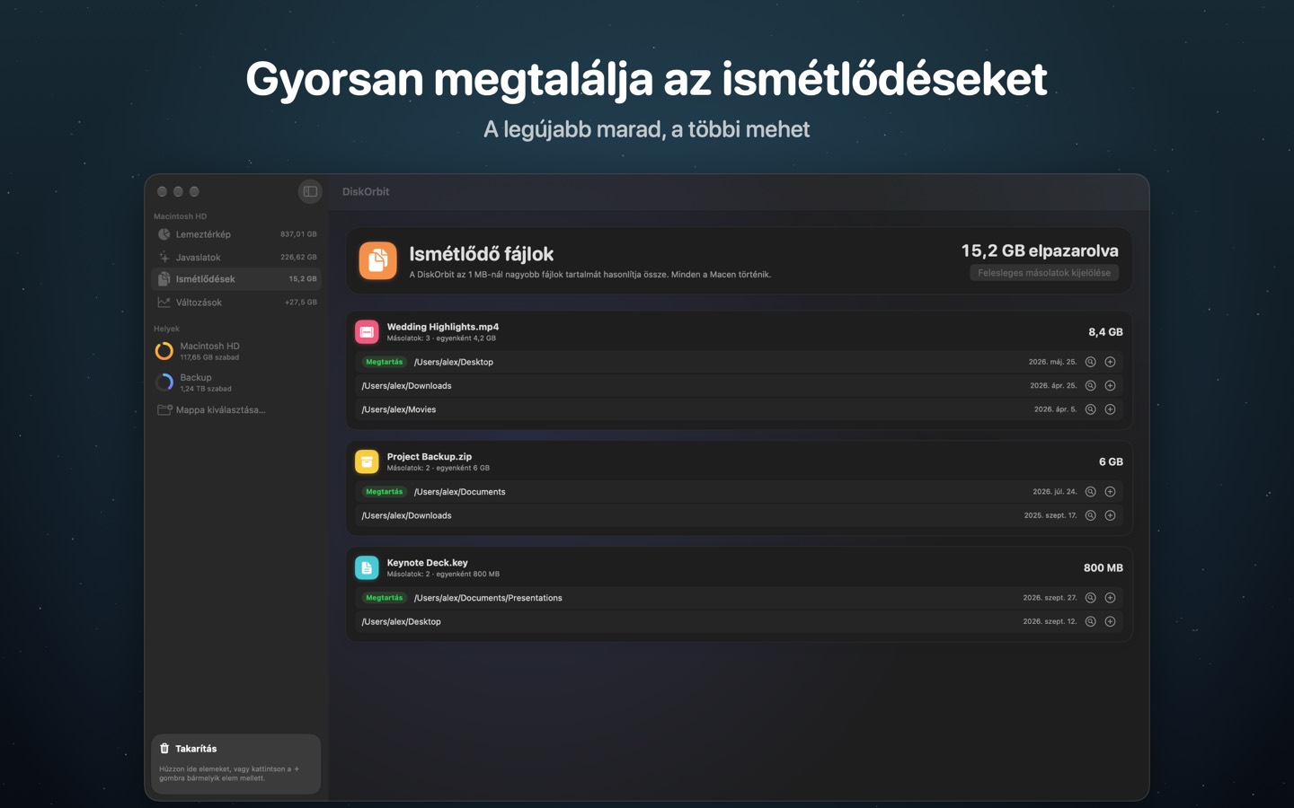Add Presentations copy with plus icon
1294x808 pixels.
1110,598
